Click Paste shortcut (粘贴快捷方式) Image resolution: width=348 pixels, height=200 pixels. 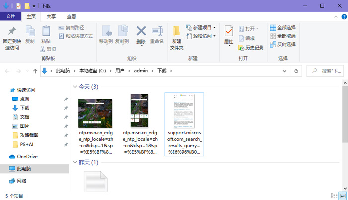pos(76,36)
